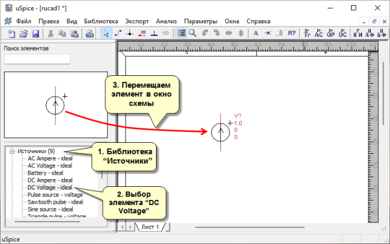Select the text tool with letter A
Viewport: 390px width, 244px height.
[255, 33]
